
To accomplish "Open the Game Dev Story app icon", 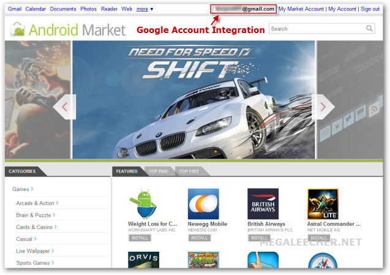I will point(203,260).
